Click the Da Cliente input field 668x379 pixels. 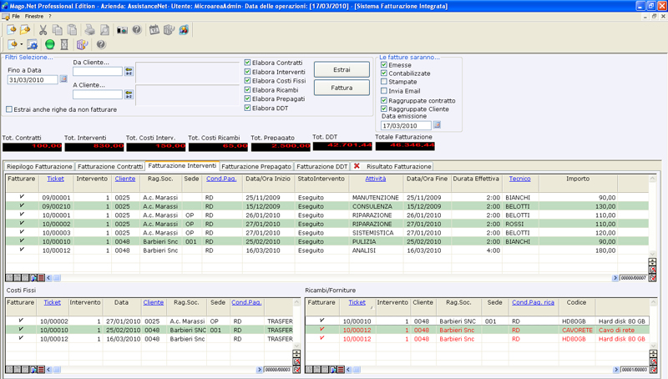coord(98,72)
